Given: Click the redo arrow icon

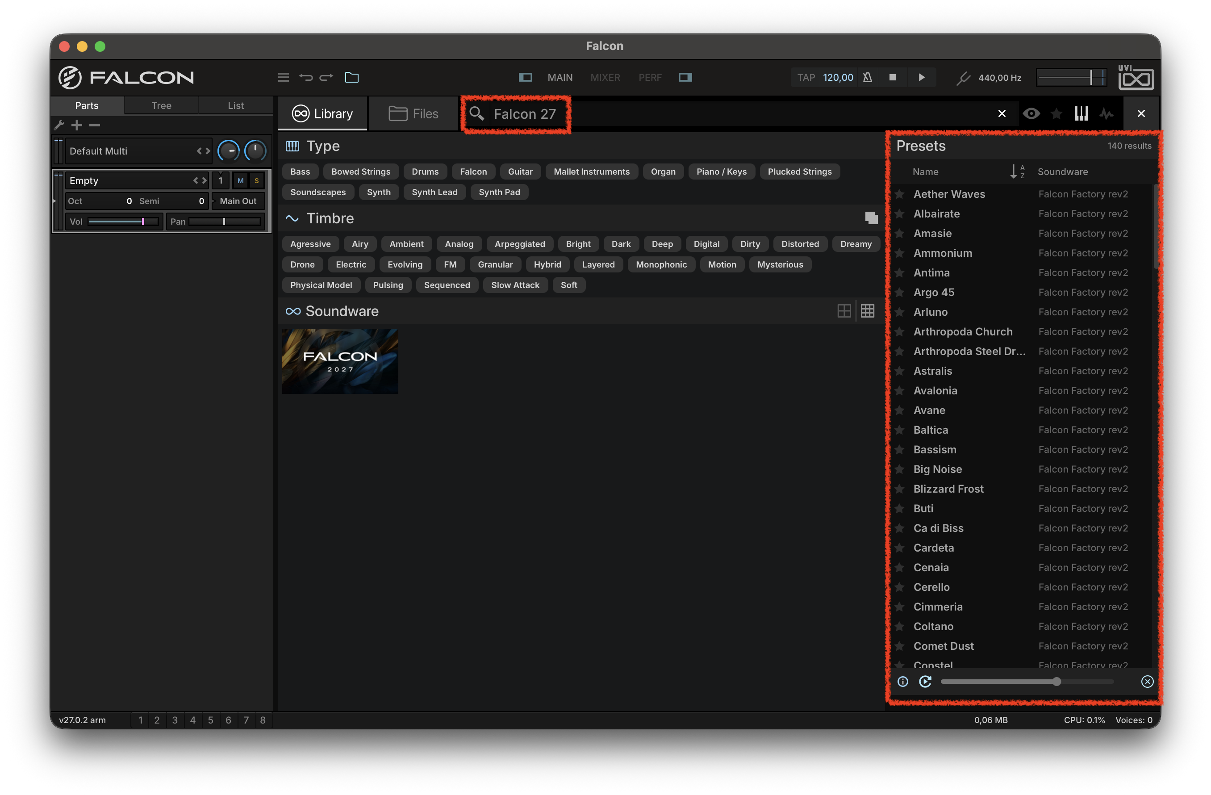Looking at the screenshot, I should click(x=326, y=77).
